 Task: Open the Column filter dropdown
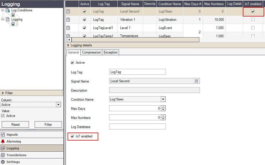tap(58, 105)
